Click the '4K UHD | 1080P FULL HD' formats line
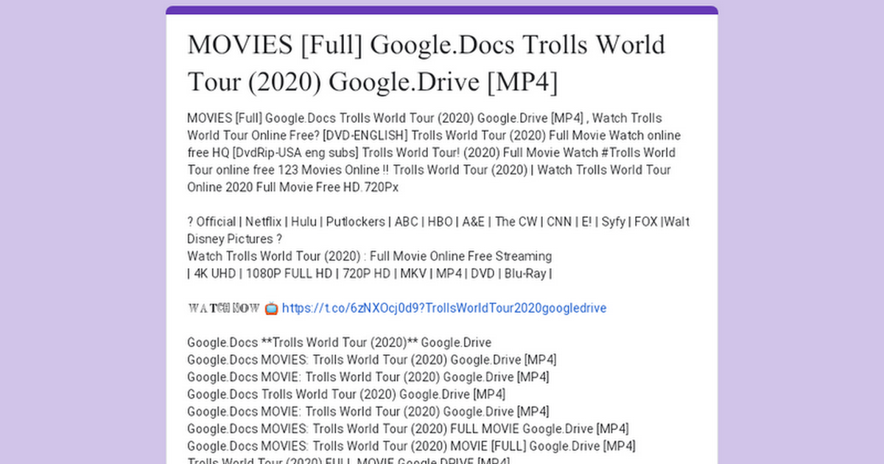The image size is (884, 464). (370, 273)
